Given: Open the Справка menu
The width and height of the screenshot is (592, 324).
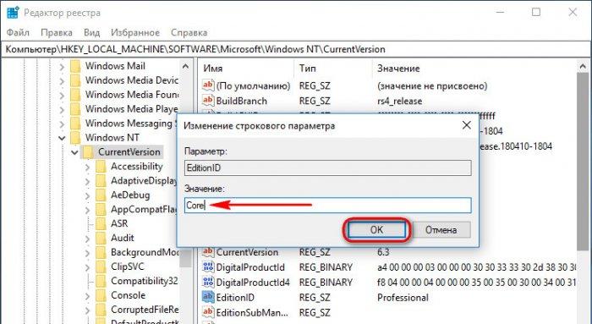Looking at the screenshot, I should [189, 32].
